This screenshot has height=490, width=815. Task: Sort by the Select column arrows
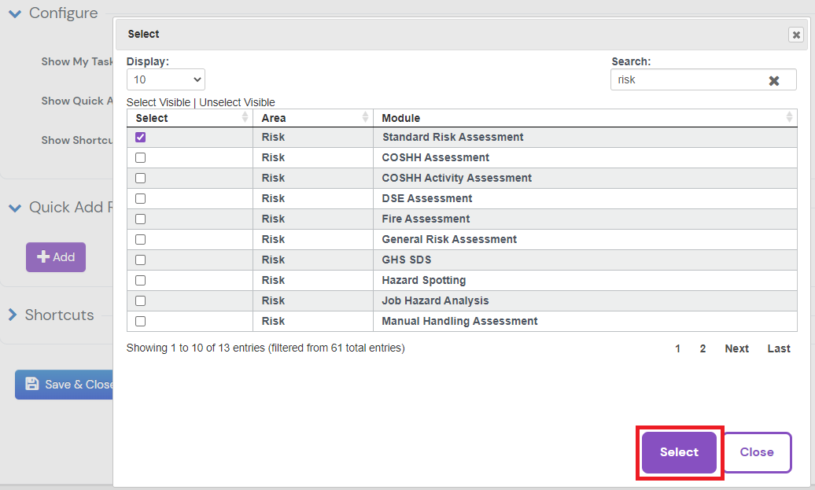tap(245, 118)
